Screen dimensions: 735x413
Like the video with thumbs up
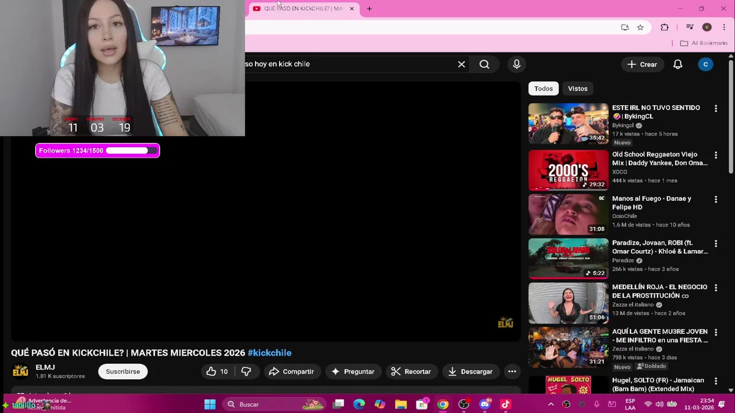click(x=217, y=372)
